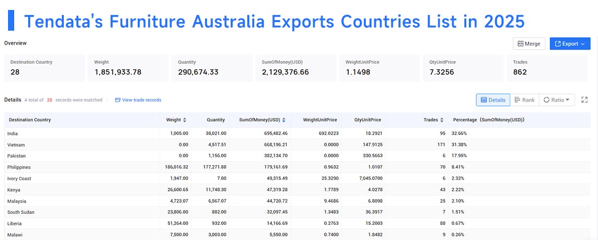Select the Vietnam row

(297, 145)
